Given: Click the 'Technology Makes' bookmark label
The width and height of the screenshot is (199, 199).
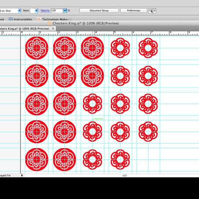Looking at the screenshot, I should (x=55, y=19).
